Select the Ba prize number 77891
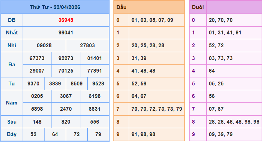The height and width of the screenshot is (142, 263). coord(94,71)
